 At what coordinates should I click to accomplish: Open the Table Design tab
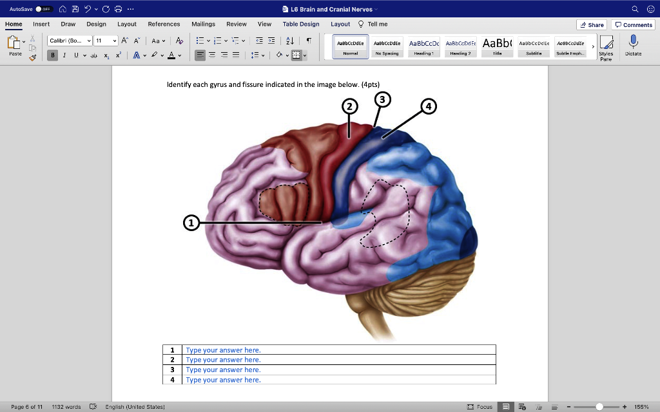[301, 24]
